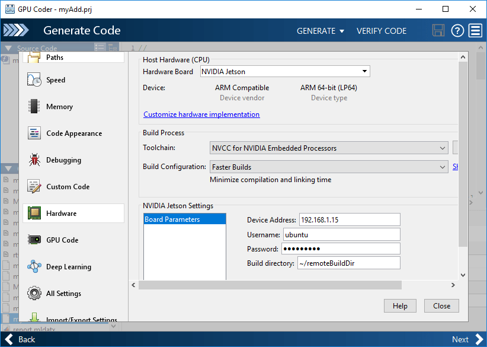Open the Build Configuration dropdown
The width and height of the screenshot is (487, 347).
coord(442,167)
